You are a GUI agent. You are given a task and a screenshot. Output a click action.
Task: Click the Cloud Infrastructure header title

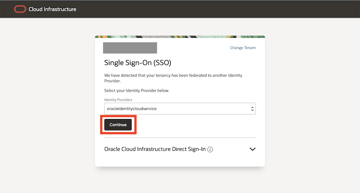52,9
